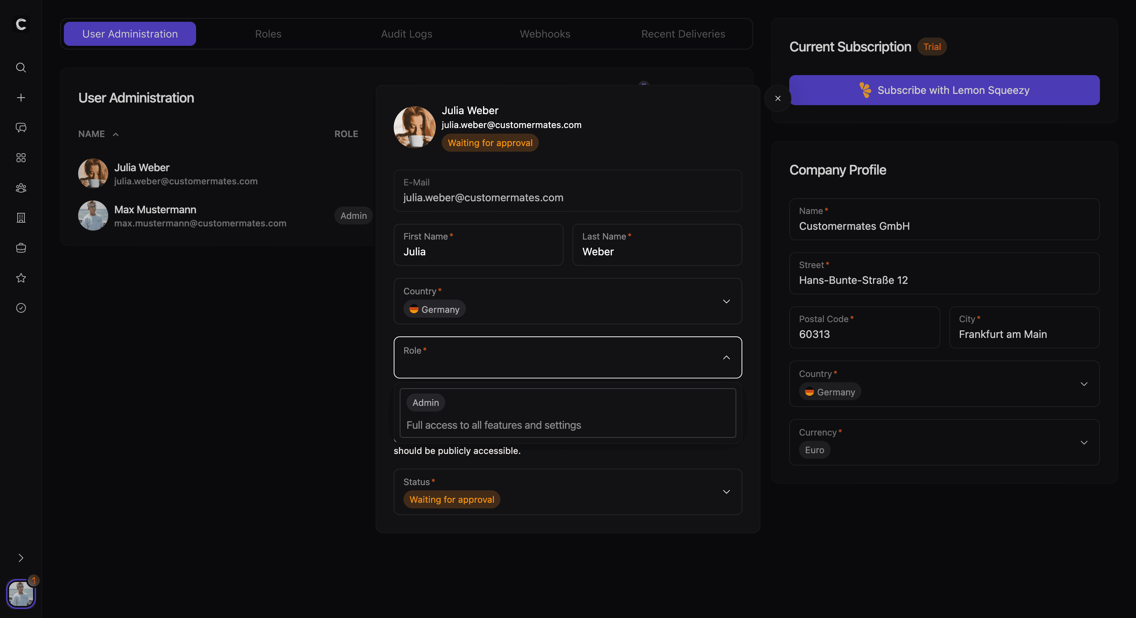Open the checkmark tasks sidebar icon

pos(21,307)
